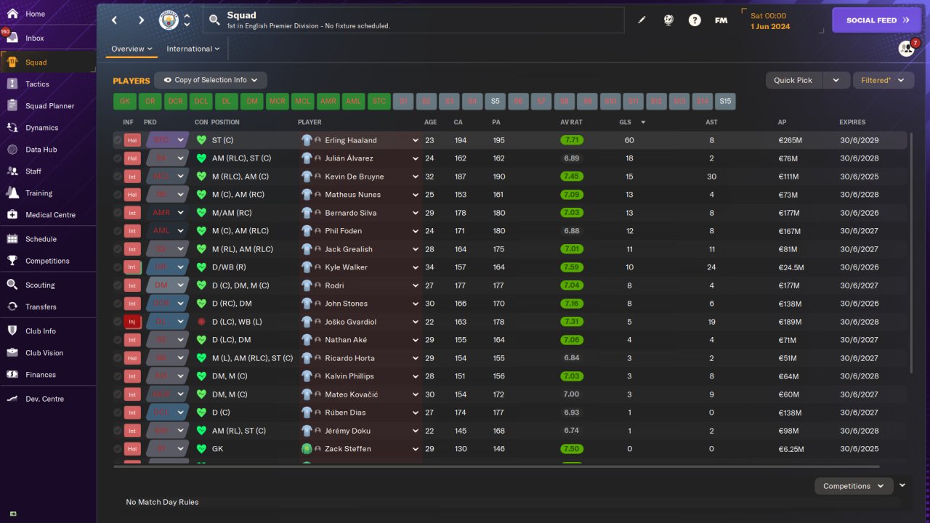Open the Medical Centre section
Image resolution: width=930 pixels, height=523 pixels.
(x=50, y=215)
